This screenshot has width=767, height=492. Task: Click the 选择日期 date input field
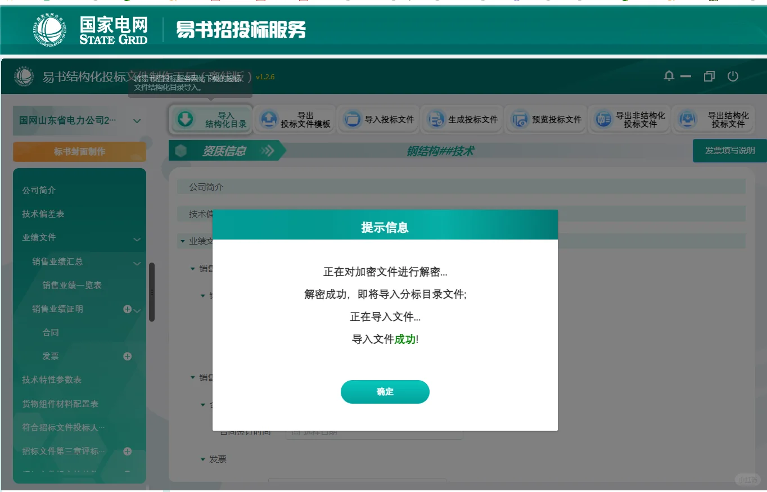374,432
